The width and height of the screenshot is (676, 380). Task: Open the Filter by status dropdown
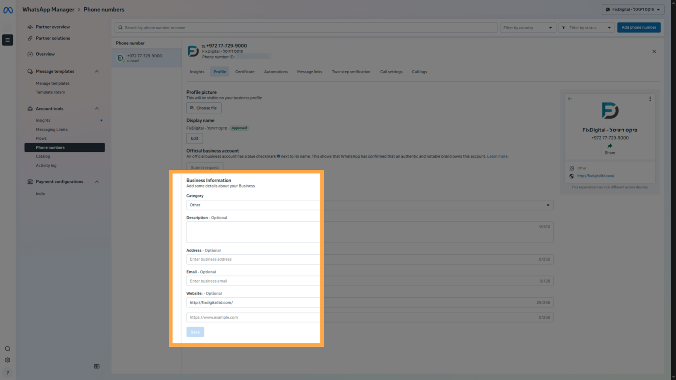pos(586,27)
